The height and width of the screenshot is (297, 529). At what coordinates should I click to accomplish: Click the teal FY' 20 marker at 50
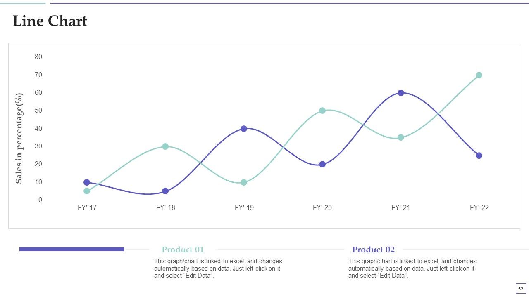click(x=322, y=111)
